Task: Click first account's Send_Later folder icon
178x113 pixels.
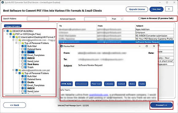Action: tap(26, 61)
